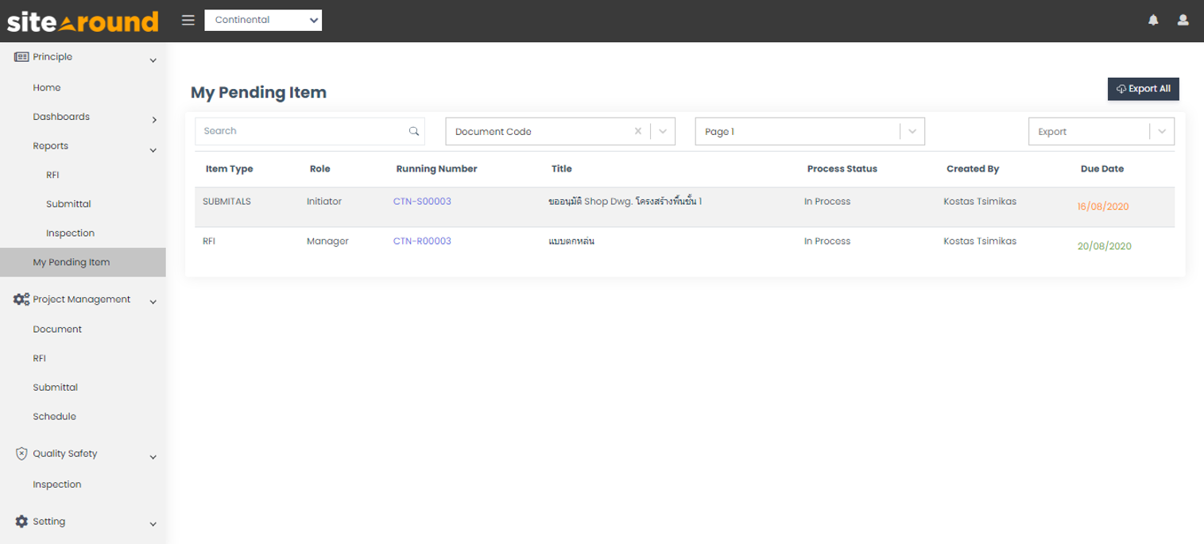The image size is (1204, 544).
Task: Open the CTN-R00003 link
Action: click(422, 241)
